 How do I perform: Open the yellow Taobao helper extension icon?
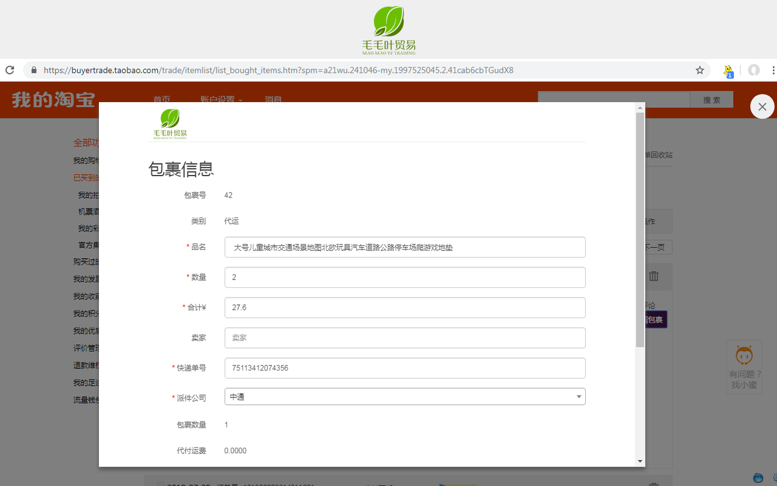728,70
